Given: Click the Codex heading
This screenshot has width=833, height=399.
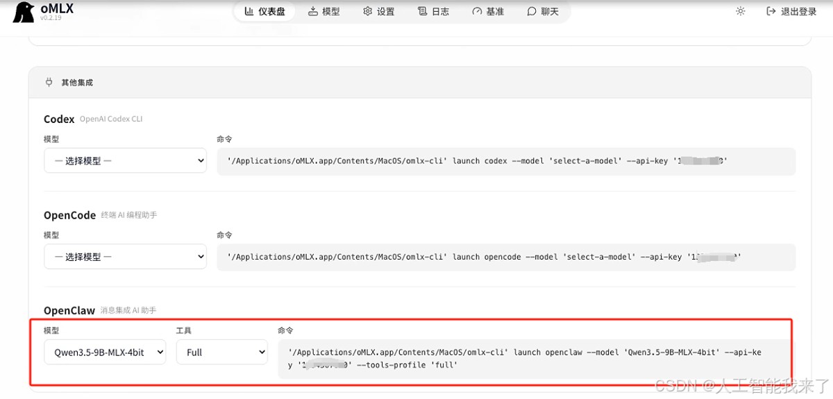Looking at the screenshot, I should (59, 119).
